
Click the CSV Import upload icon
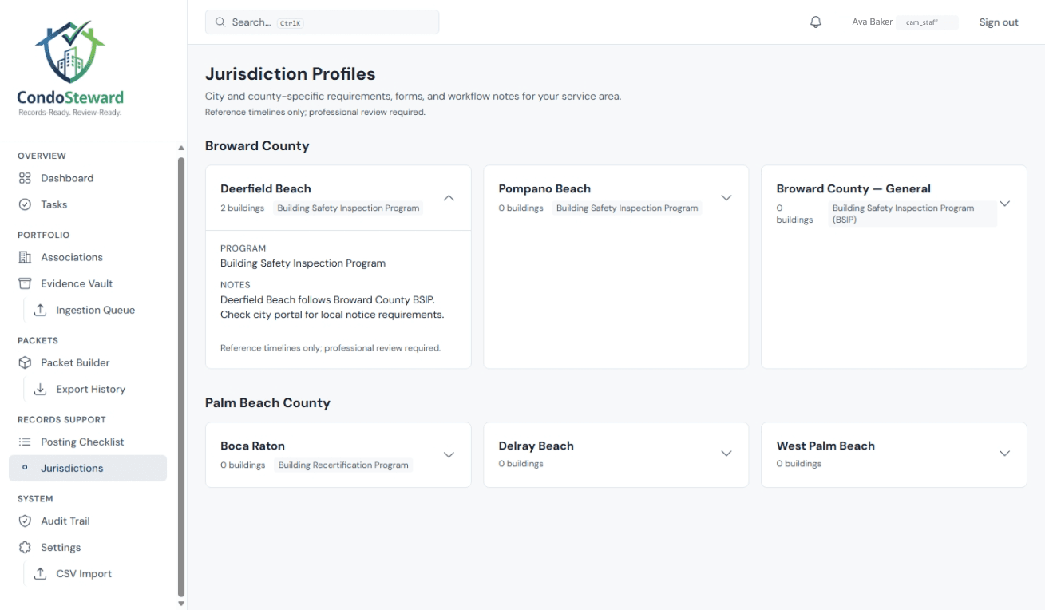coord(40,573)
